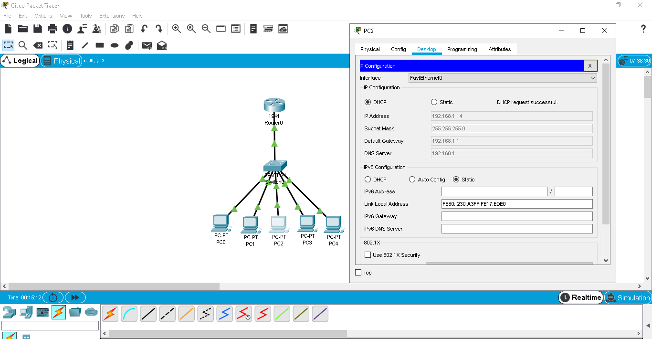Click the power cycle devices button

[53, 297]
